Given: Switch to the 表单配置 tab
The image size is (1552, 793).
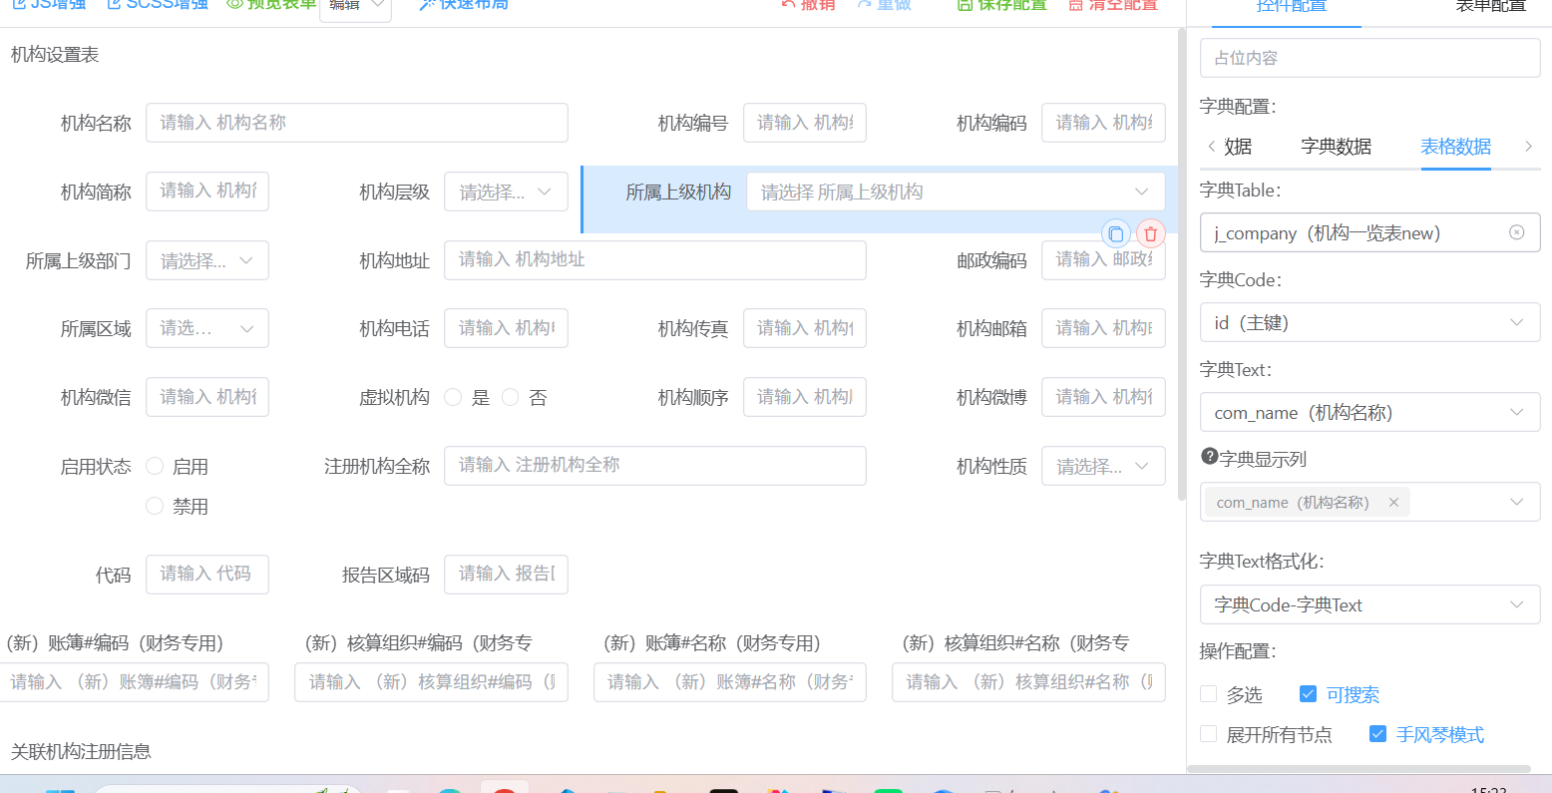Looking at the screenshot, I should [x=1490, y=6].
